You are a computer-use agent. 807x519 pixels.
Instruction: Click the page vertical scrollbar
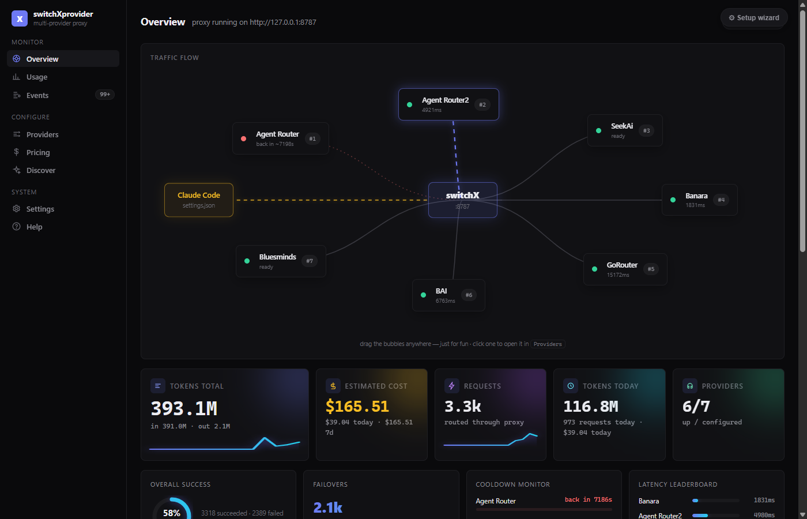click(x=802, y=131)
